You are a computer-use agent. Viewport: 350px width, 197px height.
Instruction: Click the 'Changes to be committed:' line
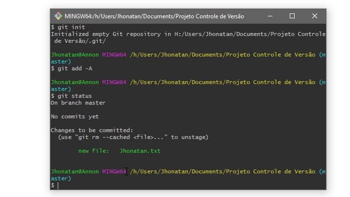pyautogui.click(x=92, y=130)
